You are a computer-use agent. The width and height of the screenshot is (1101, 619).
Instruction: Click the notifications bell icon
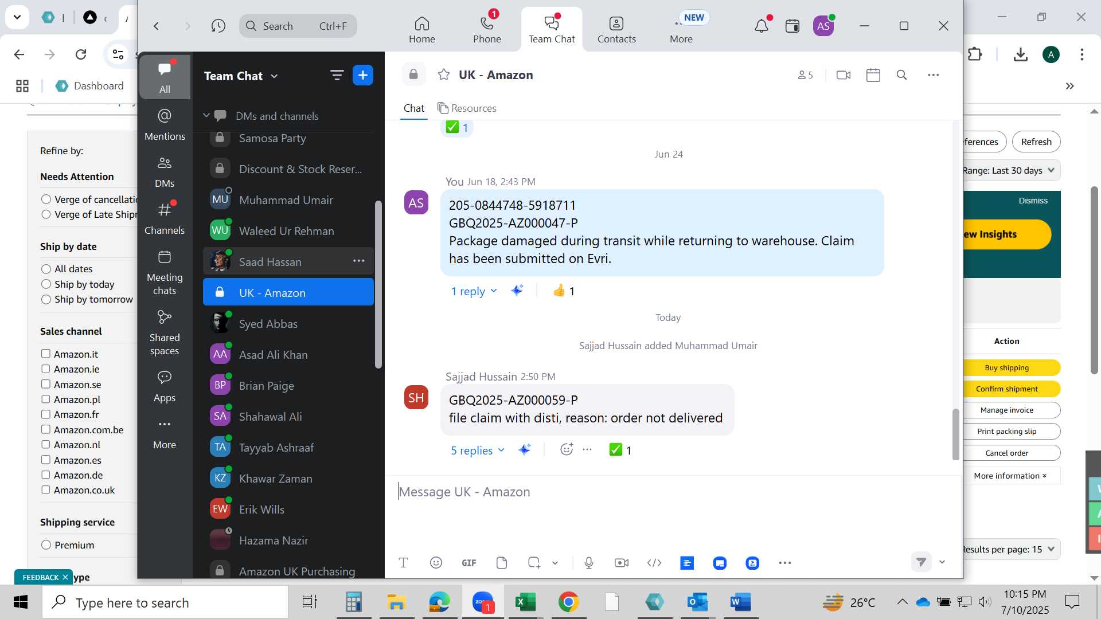[x=762, y=26]
